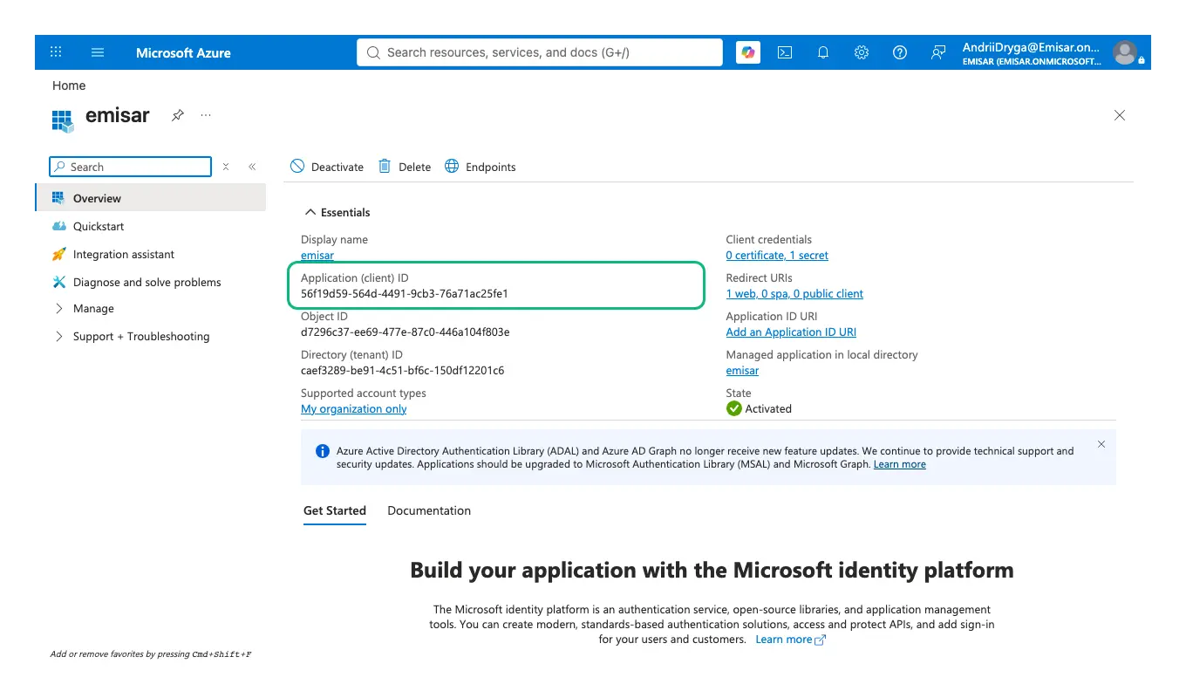Select the Directory (tenant) ID value caef3289
Viewport: 1186px width, 698px height.
click(402, 371)
